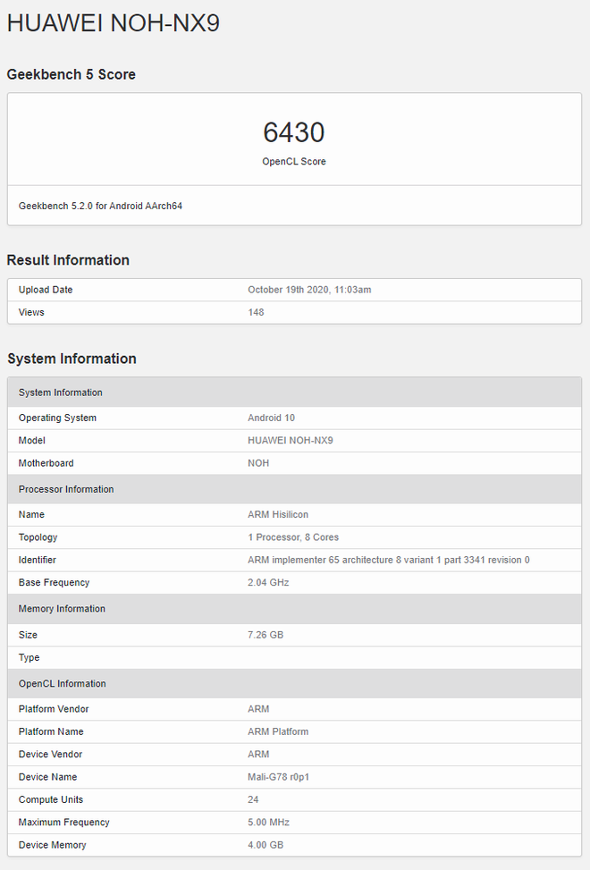Click the HUAWEI NOH-NX9 page title
The width and height of the screenshot is (590, 870).
114,23
